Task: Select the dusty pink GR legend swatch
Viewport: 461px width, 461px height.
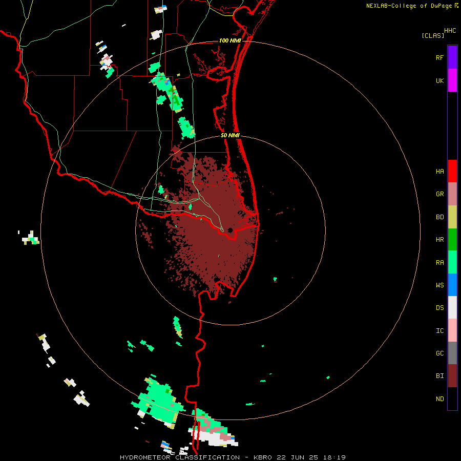Action: (x=452, y=194)
